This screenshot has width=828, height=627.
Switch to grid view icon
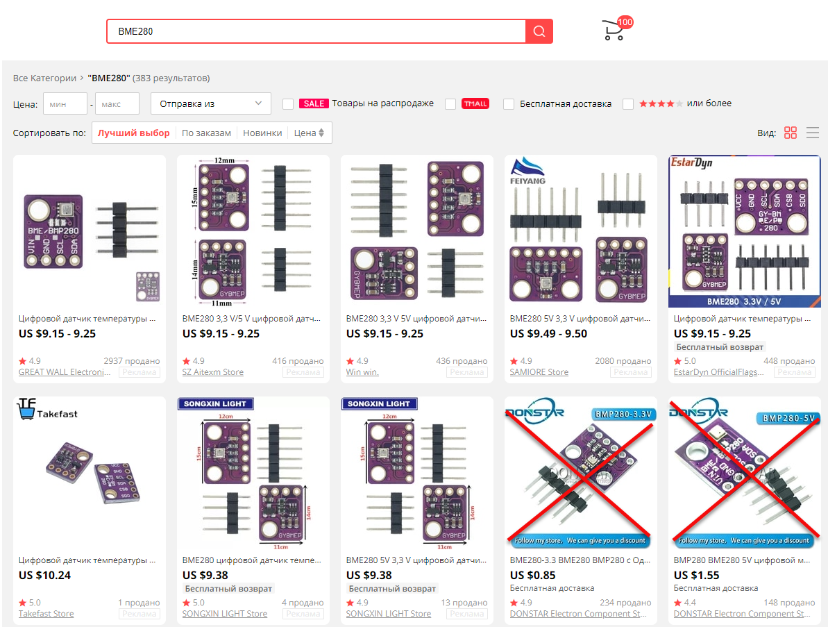click(791, 133)
